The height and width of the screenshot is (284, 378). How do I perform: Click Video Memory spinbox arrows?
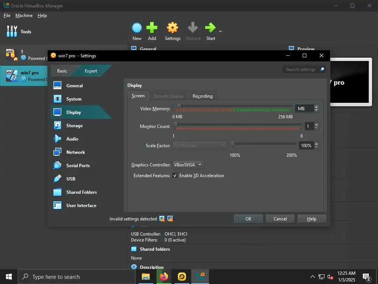click(316, 108)
